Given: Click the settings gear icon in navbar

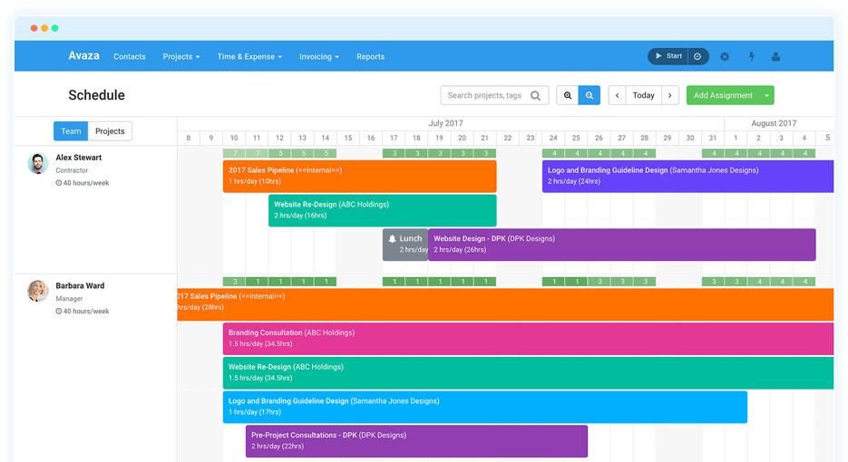Looking at the screenshot, I should 725,56.
